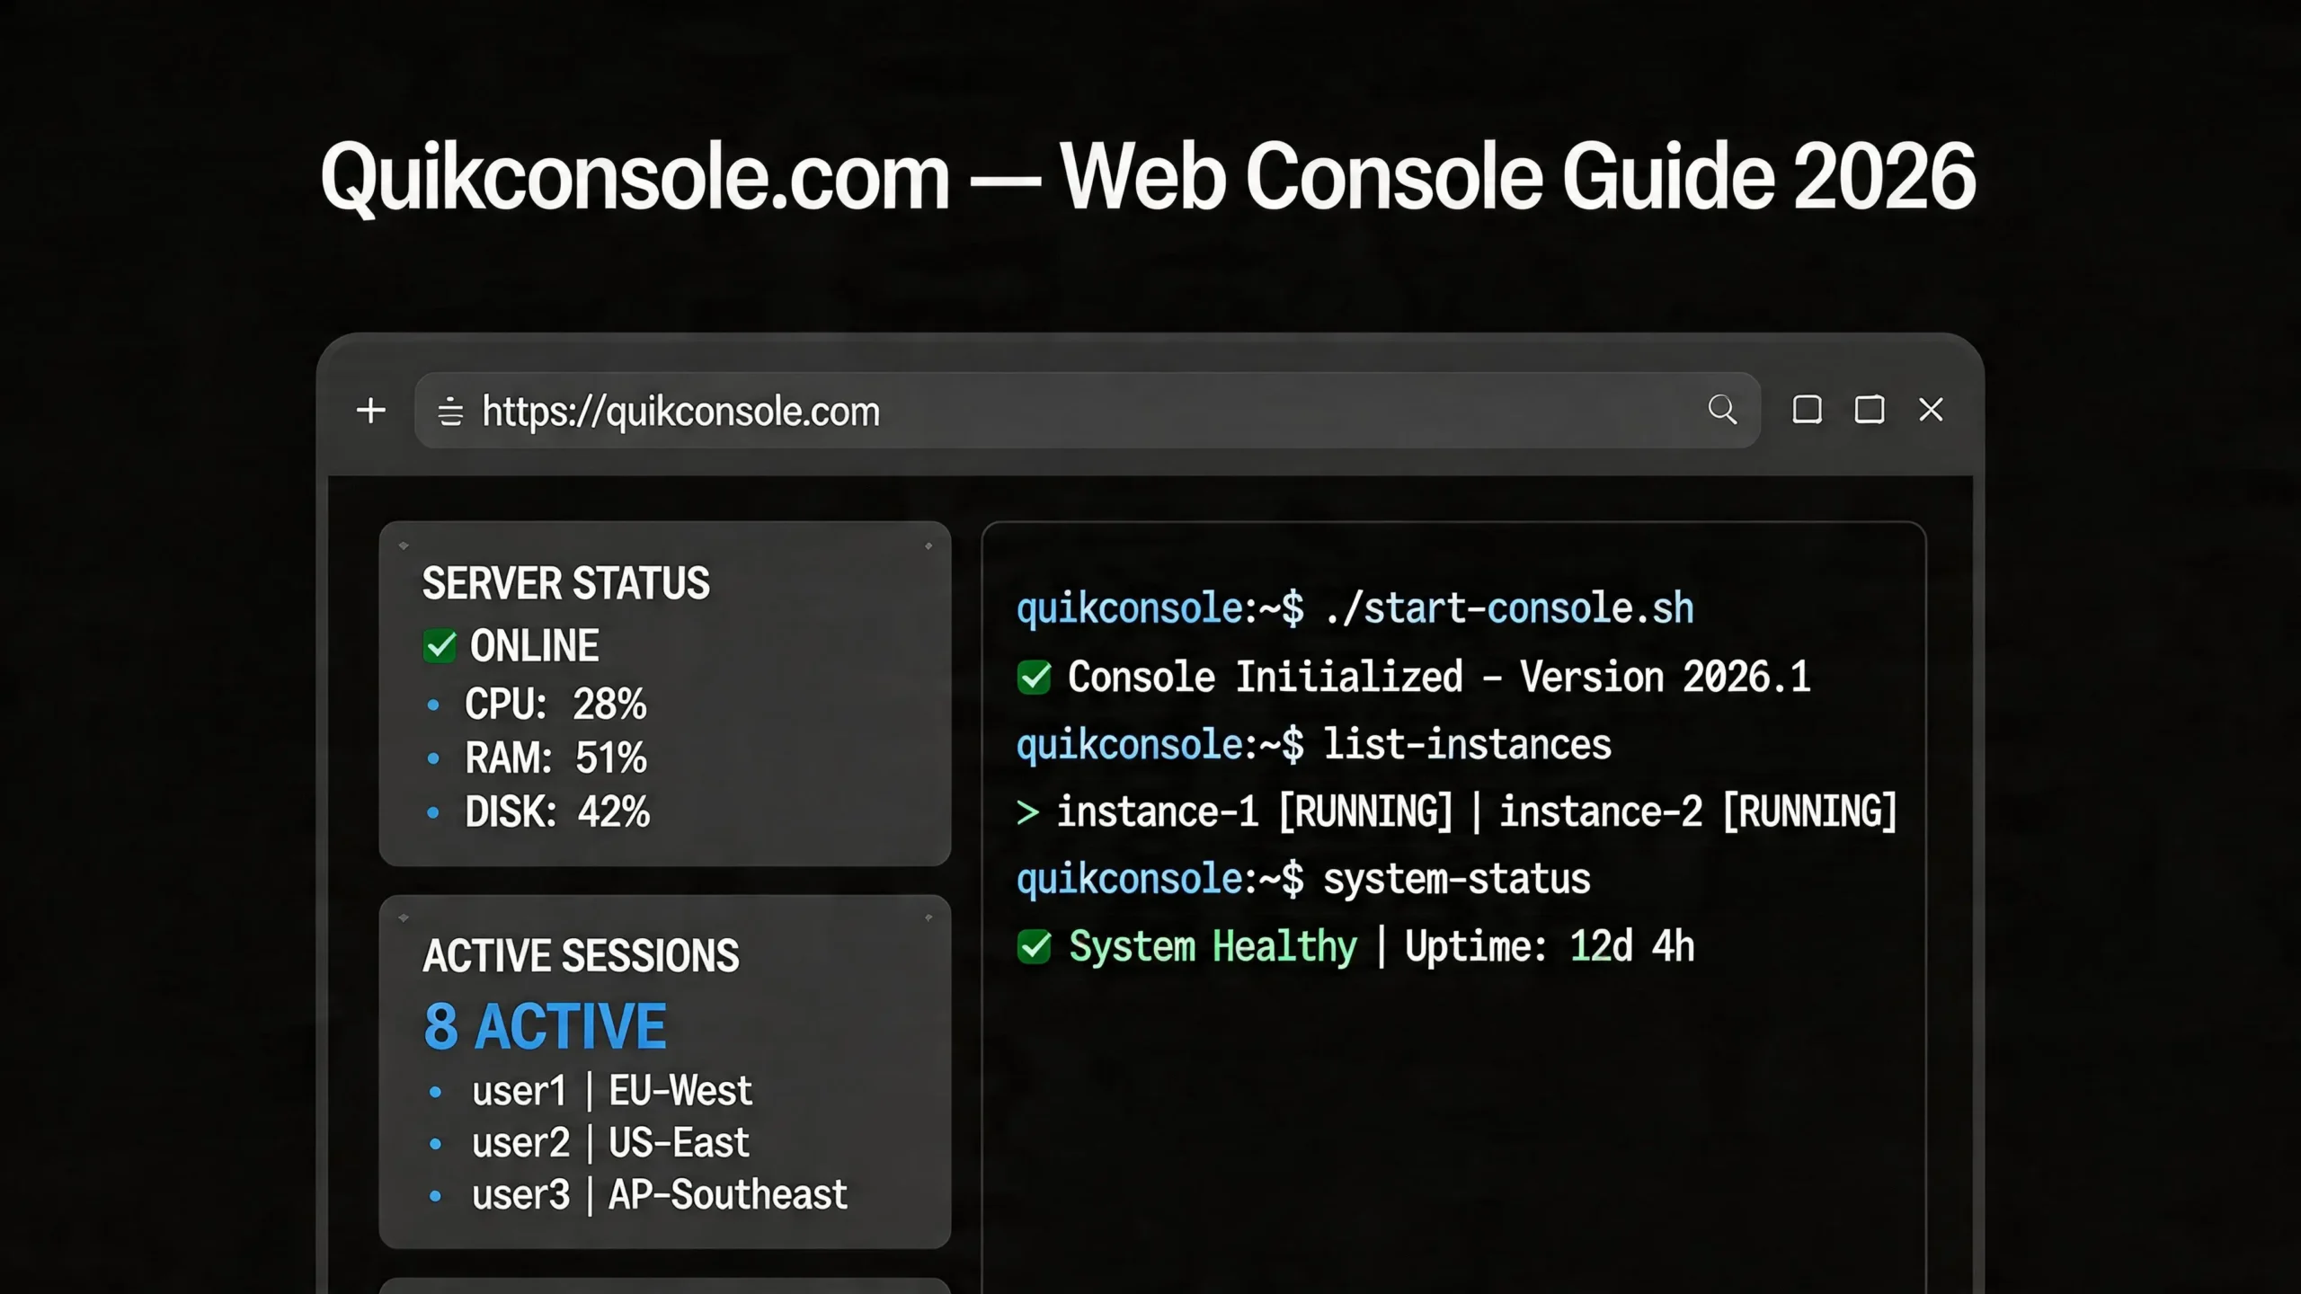Click the maximize window icon
Viewport: 2301px width, 1294px height.
1870,410
